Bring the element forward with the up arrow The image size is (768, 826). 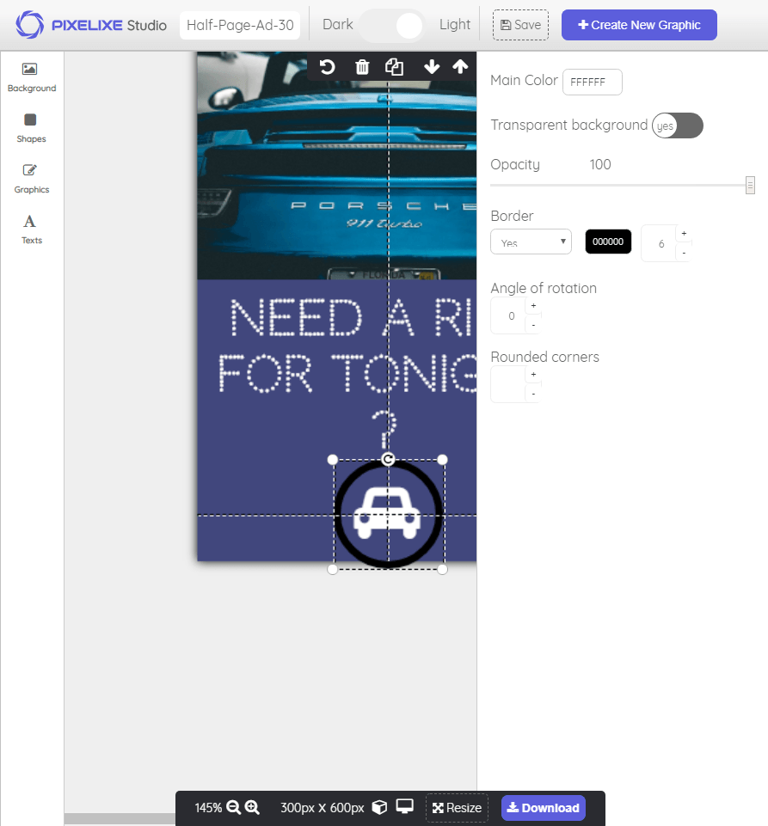tap(460, 67)
